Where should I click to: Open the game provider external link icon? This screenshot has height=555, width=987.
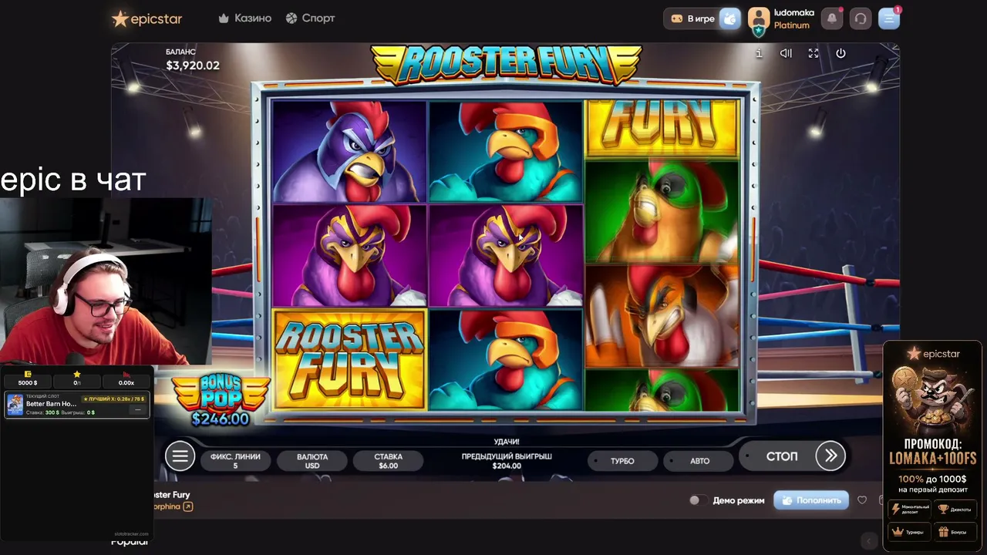tap(187, 506)
